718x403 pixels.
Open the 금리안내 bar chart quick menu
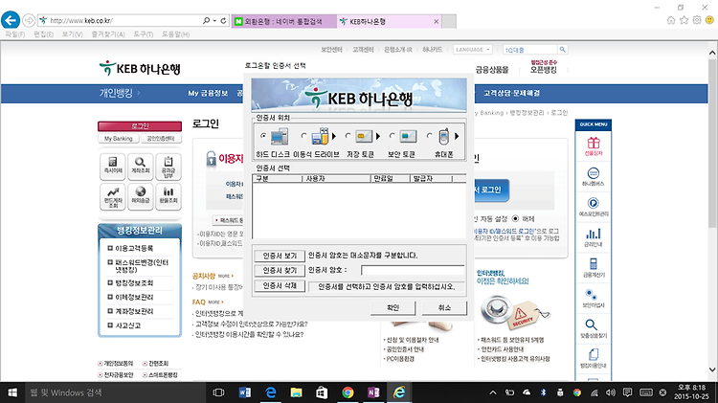593,237
